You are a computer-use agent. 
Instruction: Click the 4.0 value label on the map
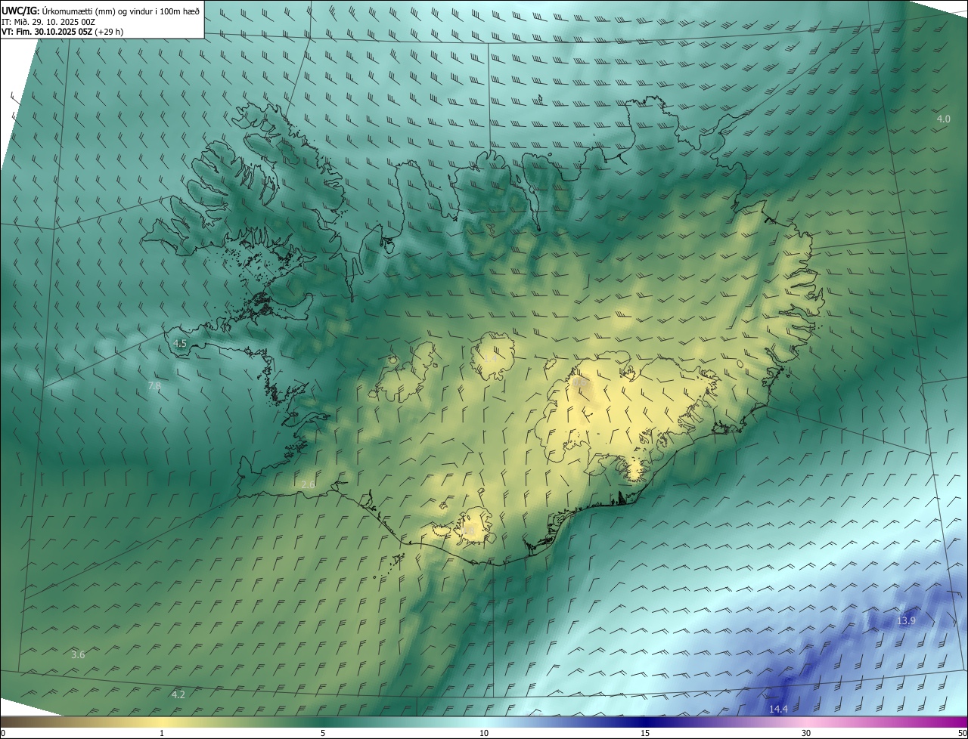pos(943,119)
